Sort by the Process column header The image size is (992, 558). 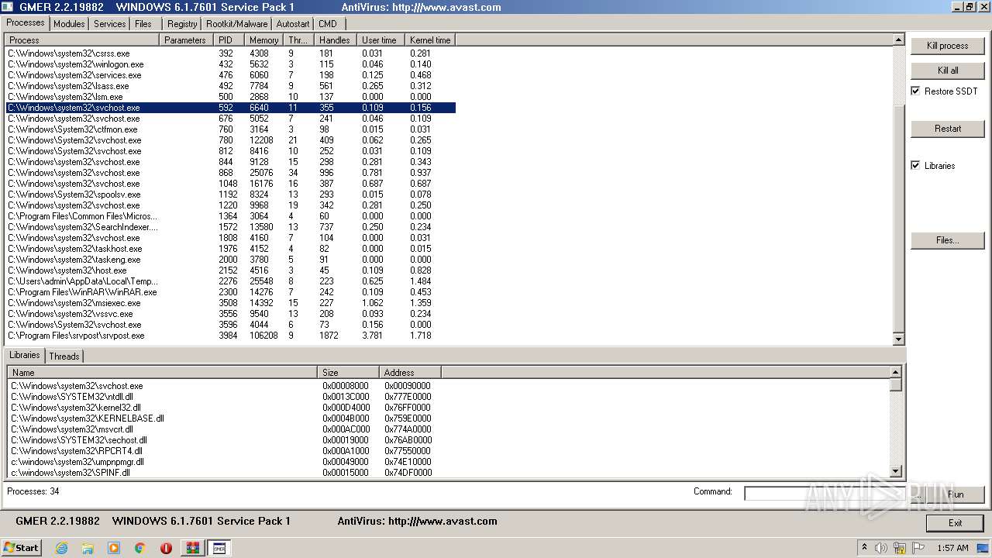[x=83, y=40]
